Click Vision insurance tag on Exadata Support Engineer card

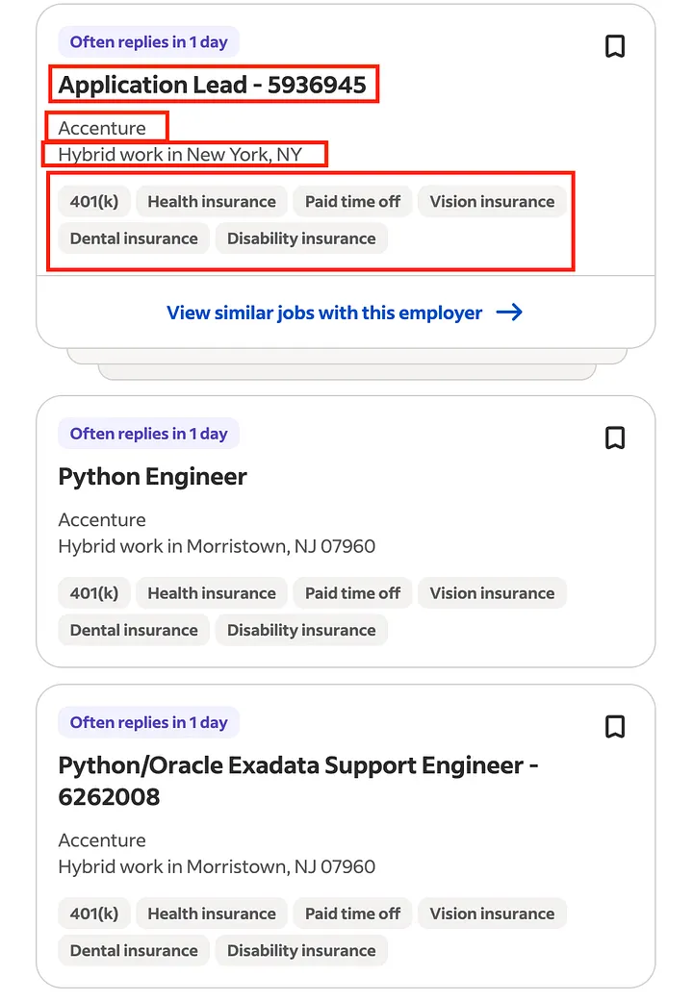coord(492,914)
